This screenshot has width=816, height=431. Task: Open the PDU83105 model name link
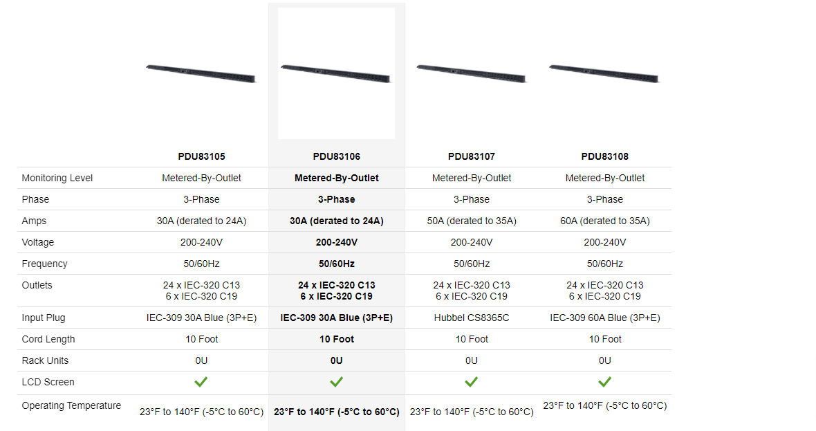pos(201,156)
